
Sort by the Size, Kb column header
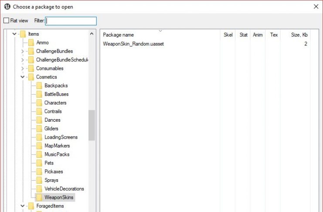(295, 34)
